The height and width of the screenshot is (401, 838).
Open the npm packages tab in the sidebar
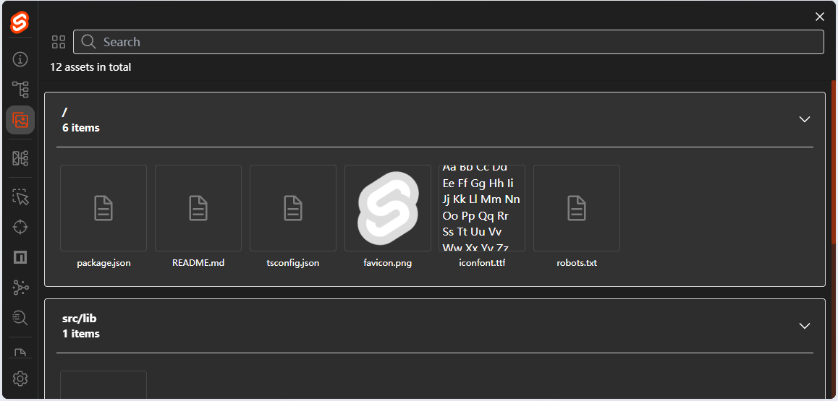point(20,257)
